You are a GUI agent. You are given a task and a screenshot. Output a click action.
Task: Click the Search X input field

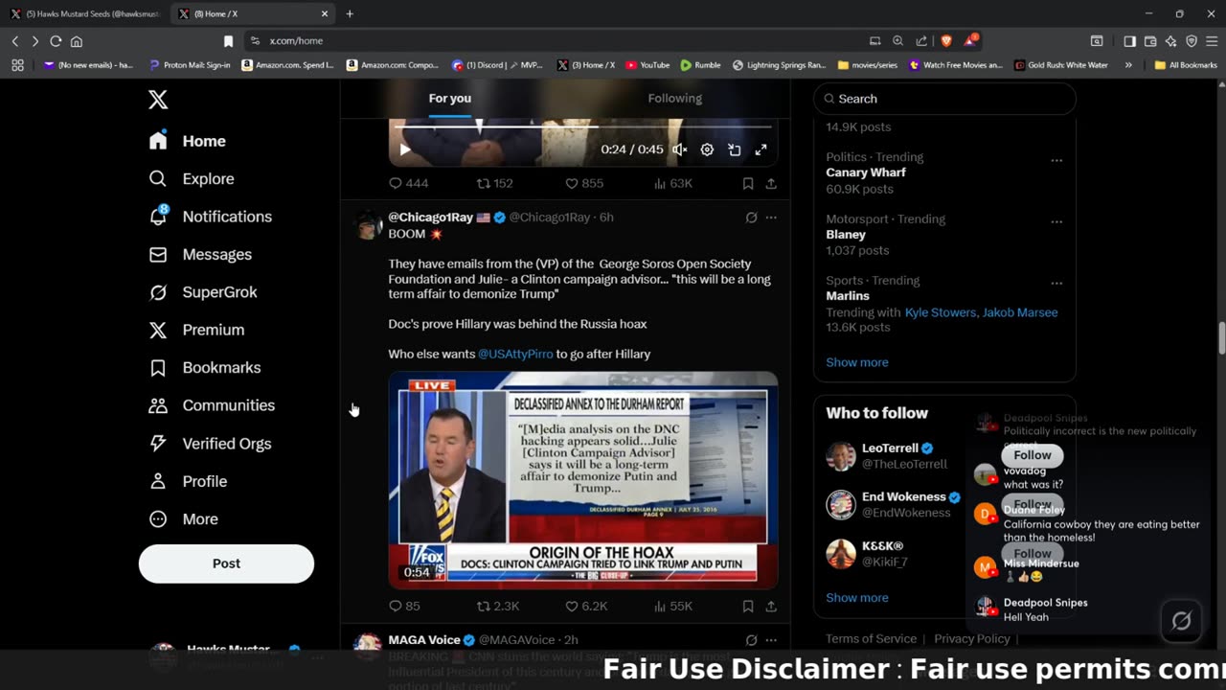[944, 99]
